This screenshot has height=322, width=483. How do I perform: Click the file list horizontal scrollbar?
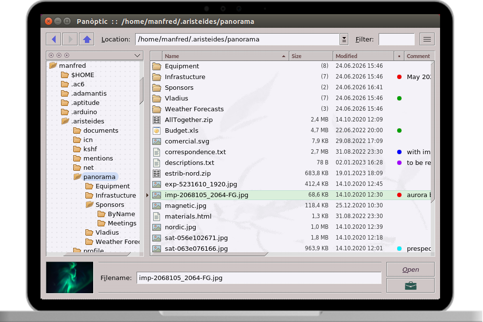pos(209,254)
